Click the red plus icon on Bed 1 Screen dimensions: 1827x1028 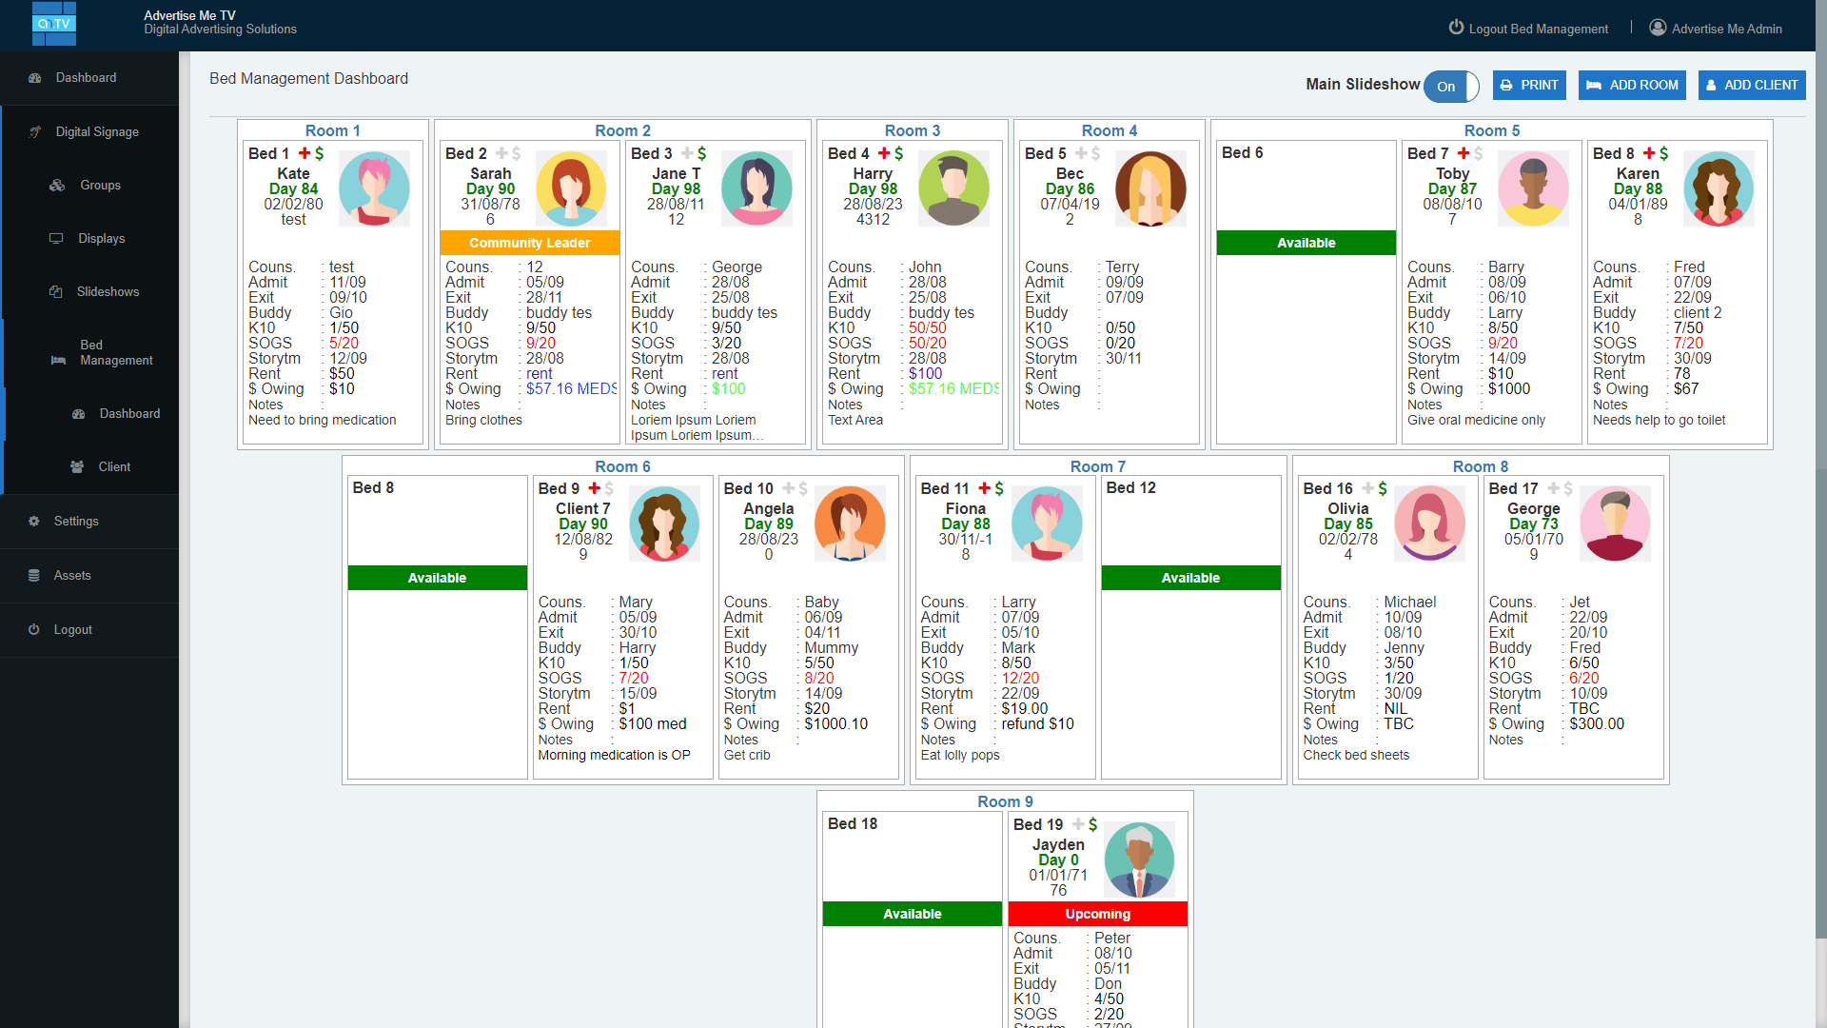(x=304, y=152)
